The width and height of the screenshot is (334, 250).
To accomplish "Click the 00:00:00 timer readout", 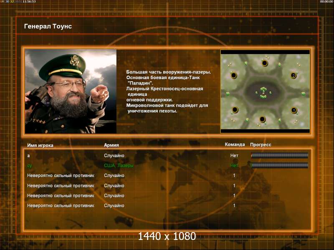I will [x=326, y=2].
